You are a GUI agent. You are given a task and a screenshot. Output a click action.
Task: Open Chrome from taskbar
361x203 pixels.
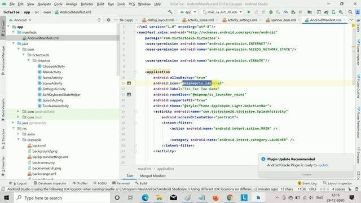pyautogui.click(x=230, y=198)
